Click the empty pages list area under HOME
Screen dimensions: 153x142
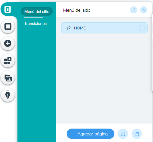click(x=104, y=78)
